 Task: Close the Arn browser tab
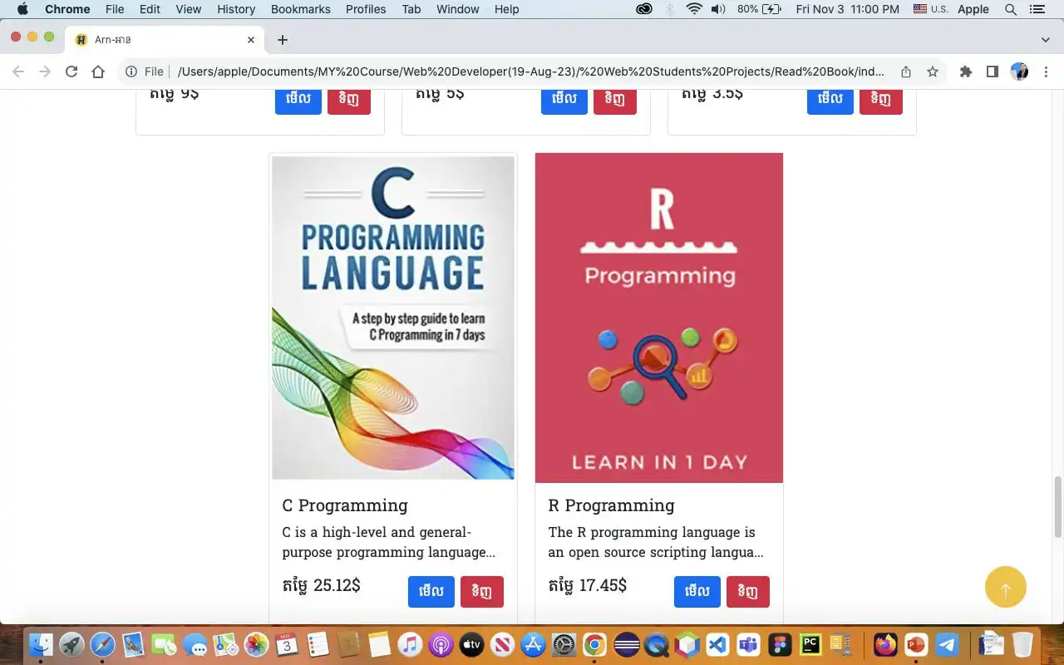click(x=251, y=39)
